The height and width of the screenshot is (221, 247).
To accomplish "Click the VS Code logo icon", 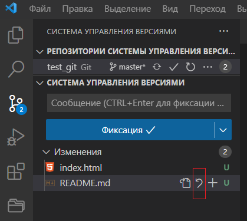I will coord(11,9).
